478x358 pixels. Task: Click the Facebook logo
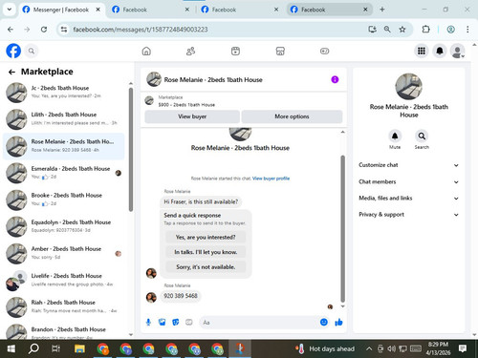pyautogui.click(x=13, y=51)
